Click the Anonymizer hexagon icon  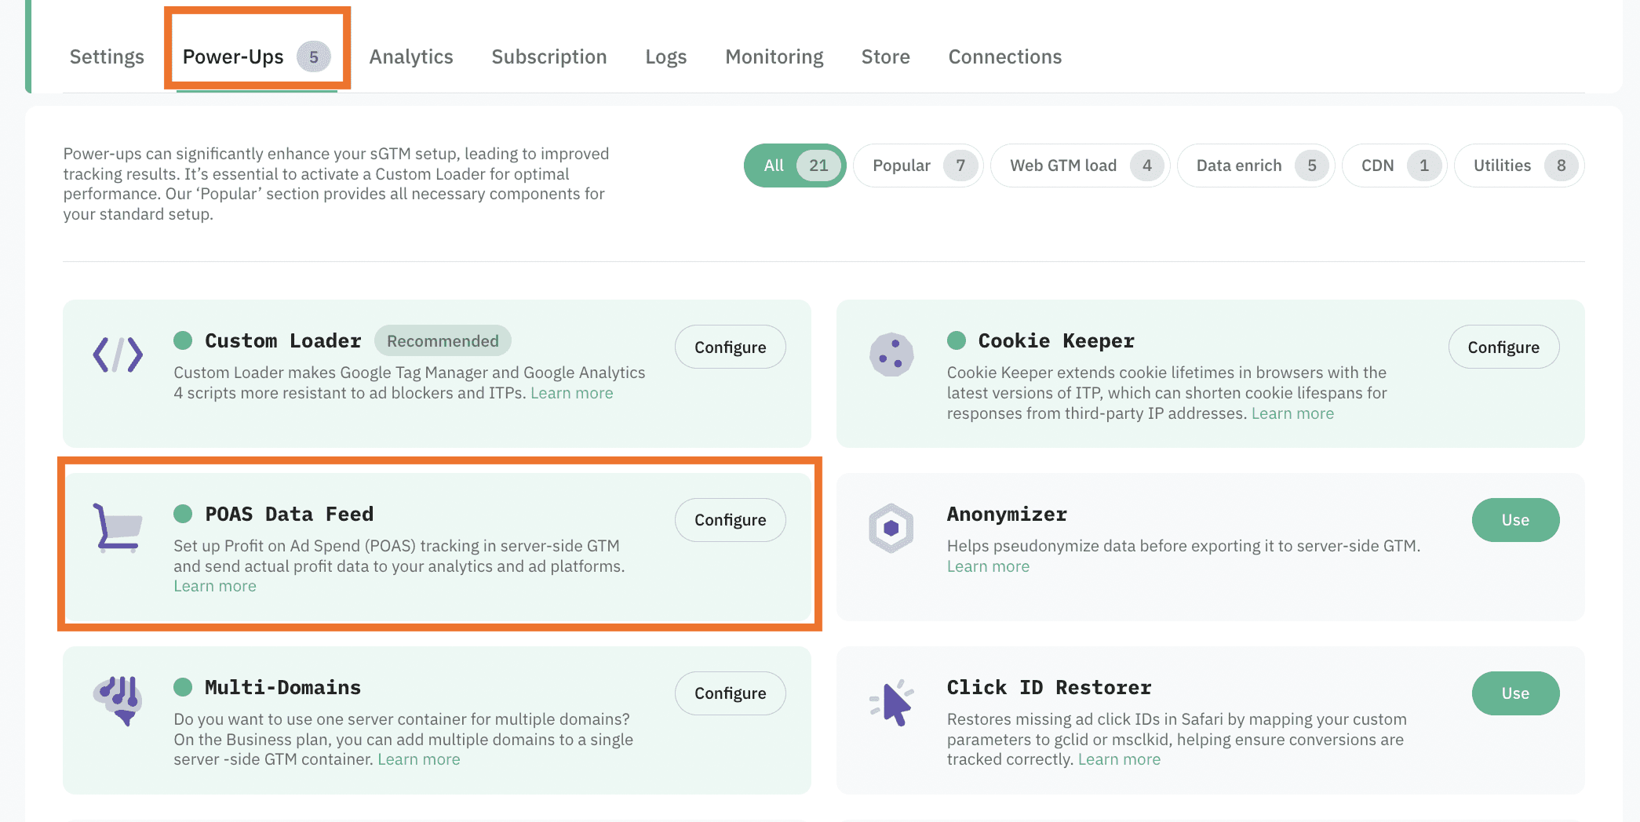tap(891, 528)
